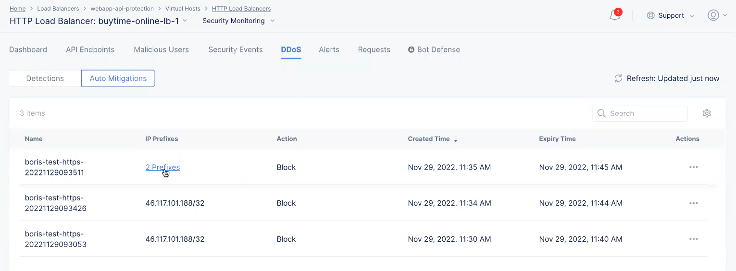736x271 pixels.
Task: Click the user account avatar icon
Action: [x=713, y=15]
